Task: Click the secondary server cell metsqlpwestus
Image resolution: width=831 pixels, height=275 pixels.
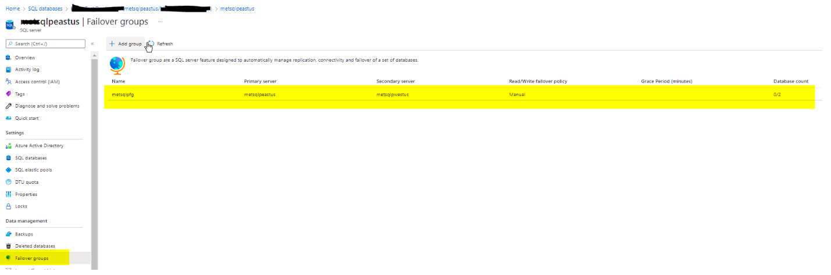Action: tap(393, 94)
